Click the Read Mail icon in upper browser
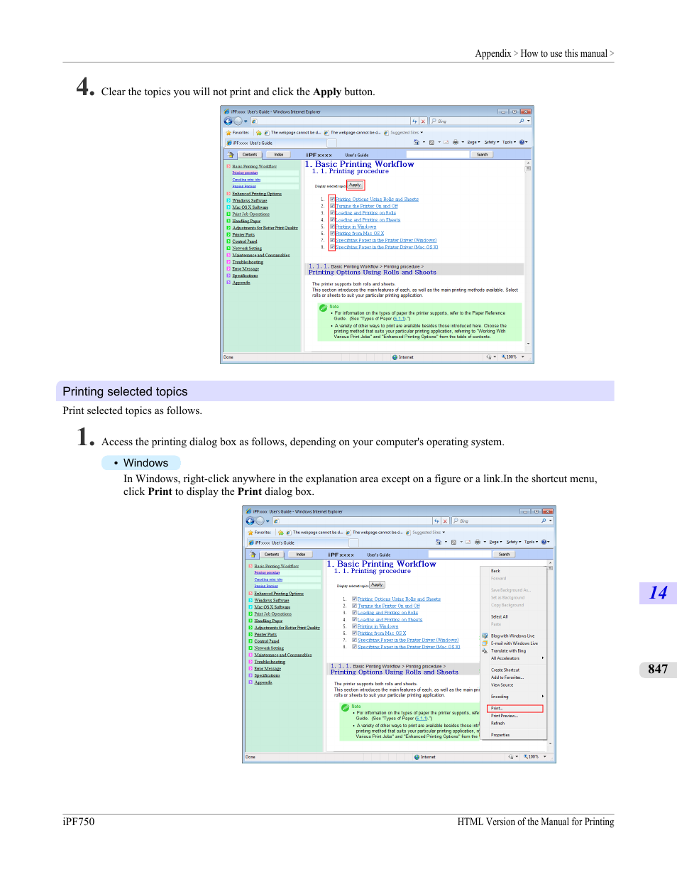677x877 pixels. coord(446,142)
